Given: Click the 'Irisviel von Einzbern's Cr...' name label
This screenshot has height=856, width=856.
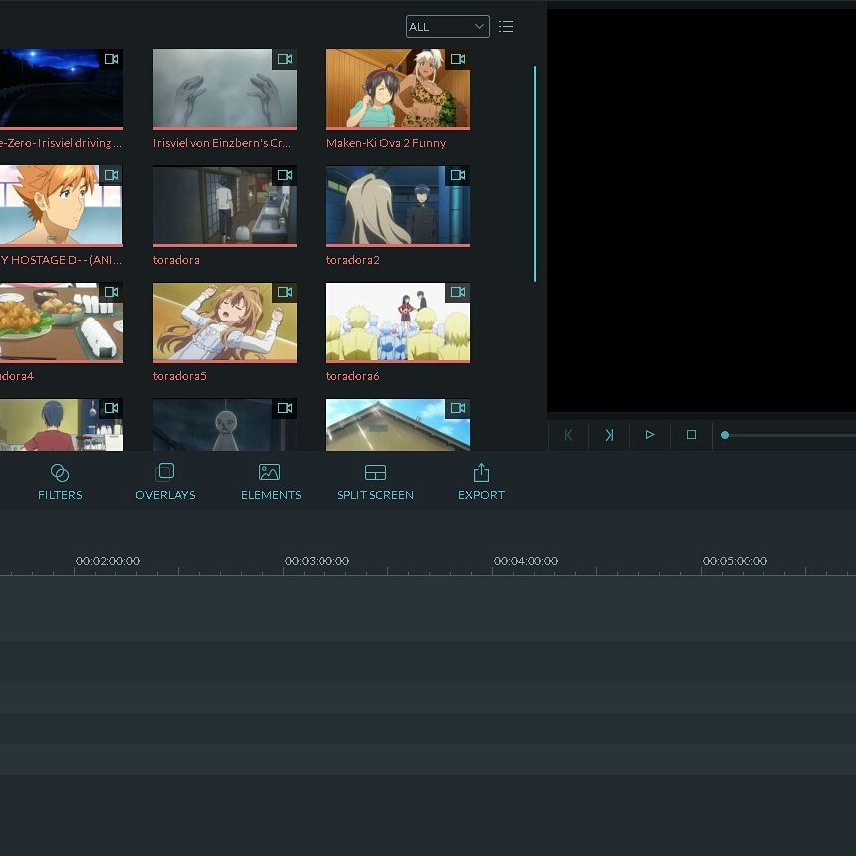Looking at the screenshot, I should pos(222,143).
